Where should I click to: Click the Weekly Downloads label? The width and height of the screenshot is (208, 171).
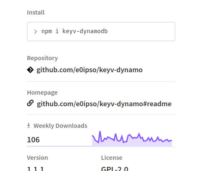pyautogui.click(x=60, y=126)
